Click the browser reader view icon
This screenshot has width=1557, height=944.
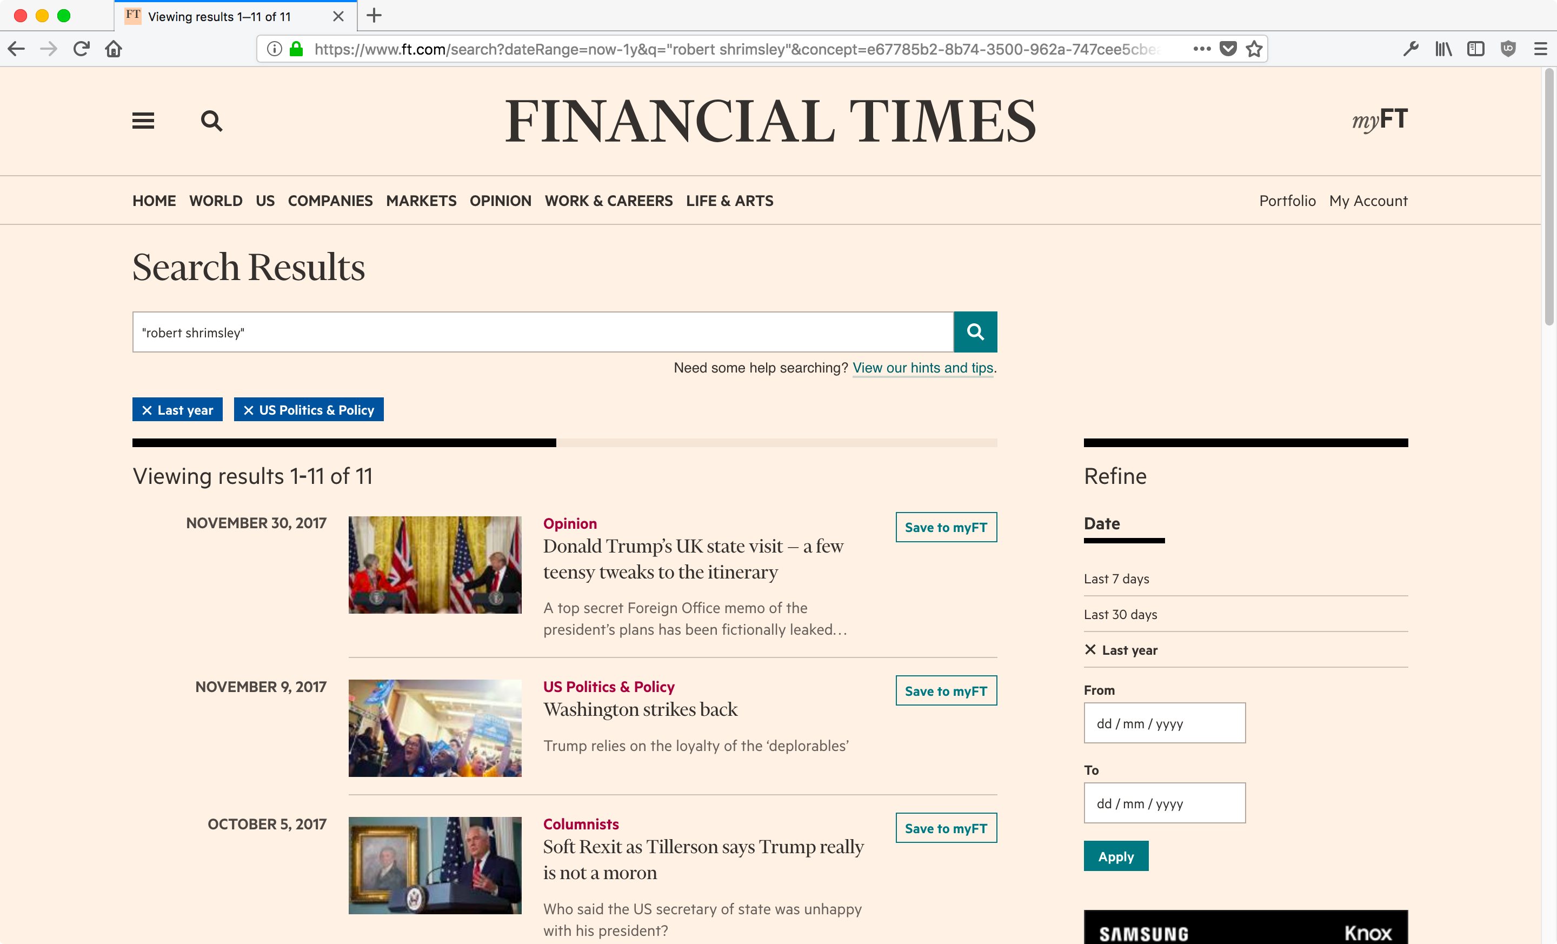[x=1475, y=49]
